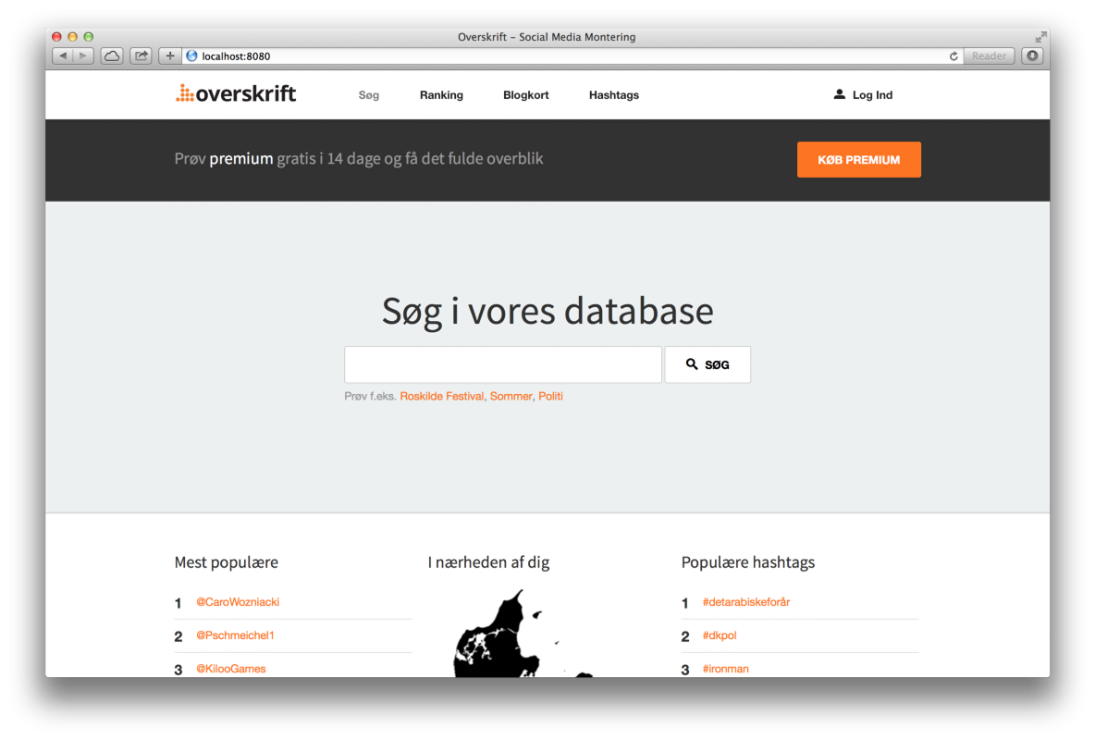Try the Roskilde Festival example search

[x=441, y=396]
